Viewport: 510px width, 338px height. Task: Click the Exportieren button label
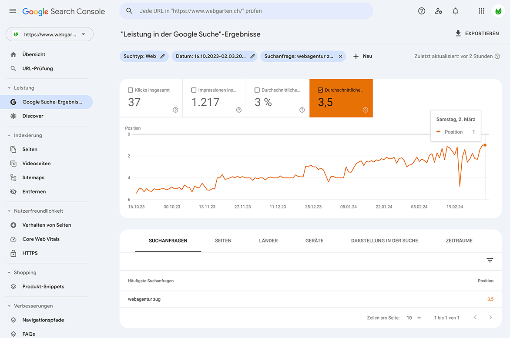482,33
